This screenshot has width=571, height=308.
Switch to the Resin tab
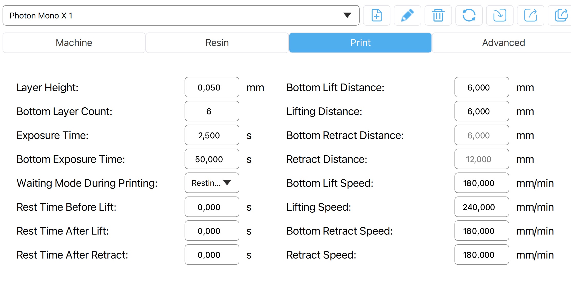click(217, 43)
